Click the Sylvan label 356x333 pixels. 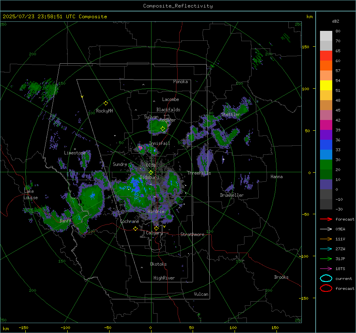tap(151, 117)
